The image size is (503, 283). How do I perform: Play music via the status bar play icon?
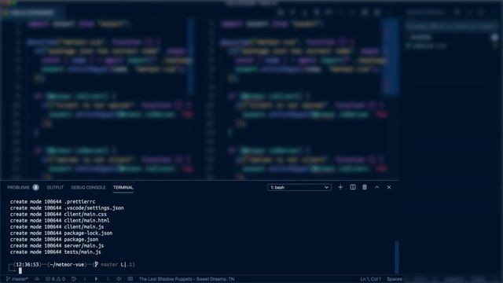96,279
